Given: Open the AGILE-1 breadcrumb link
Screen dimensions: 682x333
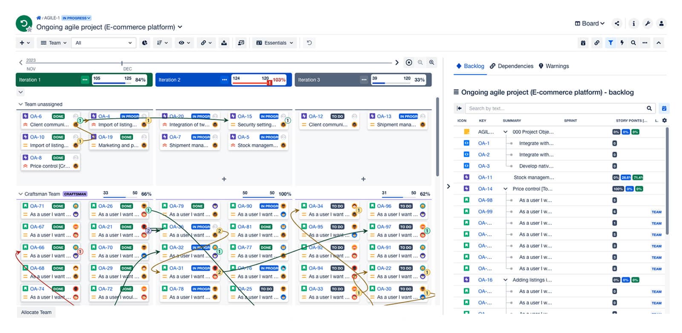Looking at the screenshot, I should [x=52, y=18].
